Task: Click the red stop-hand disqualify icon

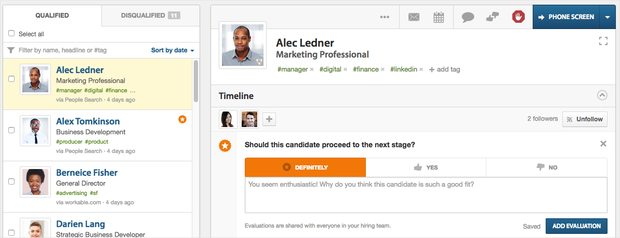Action: tap(518, 17)
